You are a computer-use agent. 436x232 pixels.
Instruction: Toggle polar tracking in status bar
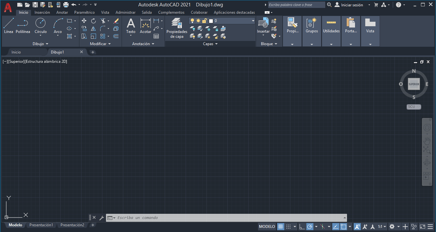[x=310, y=227]
